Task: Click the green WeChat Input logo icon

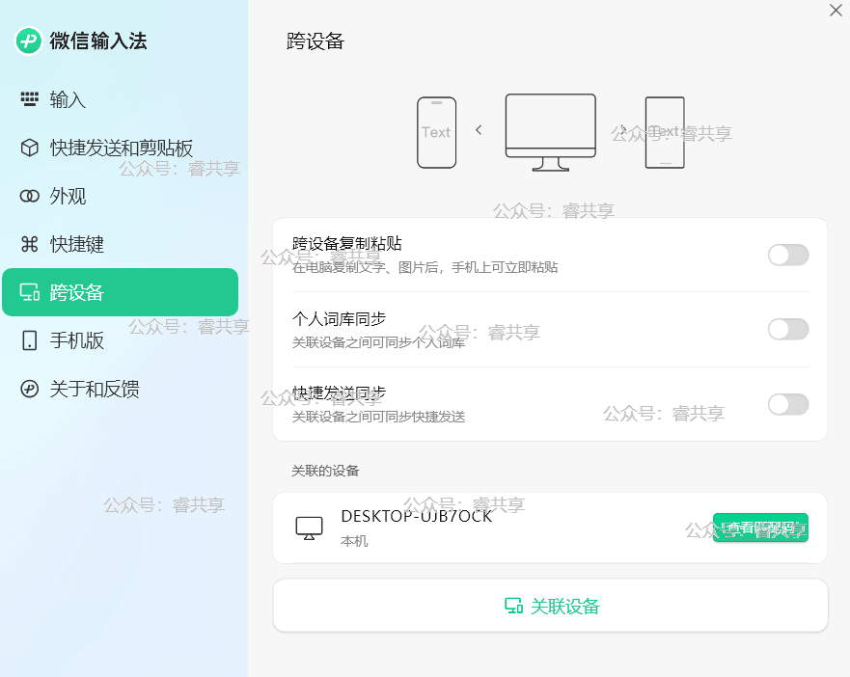Action: (x=29, y=41)
